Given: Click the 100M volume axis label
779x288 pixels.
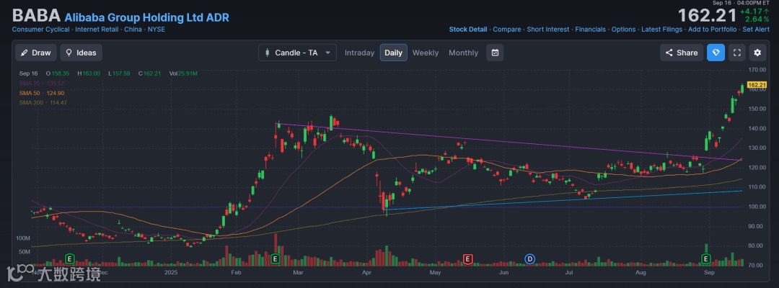Looking at the screenshot, I should click(23, 238).
